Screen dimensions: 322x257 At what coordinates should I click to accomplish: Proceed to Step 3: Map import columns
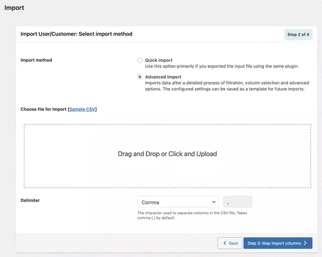click(277, 243)
